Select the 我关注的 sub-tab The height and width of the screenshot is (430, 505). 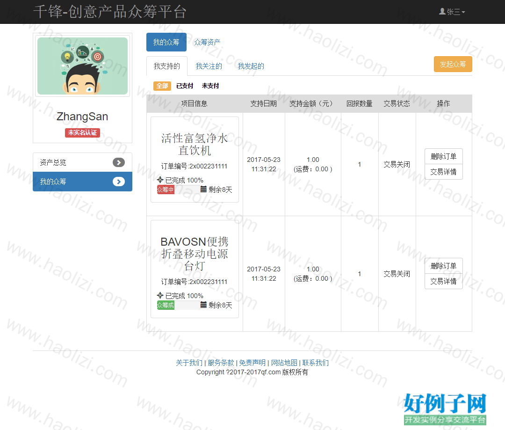pos(209,66)
